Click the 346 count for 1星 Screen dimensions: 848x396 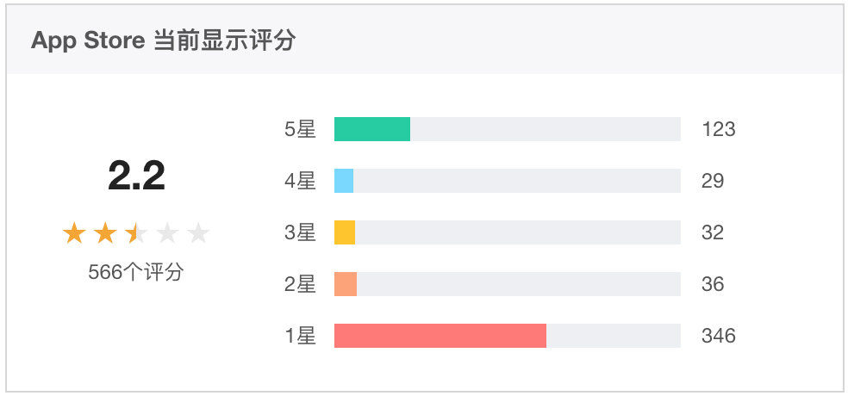719,336
